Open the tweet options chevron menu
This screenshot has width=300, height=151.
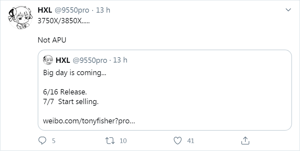point(289,10)
